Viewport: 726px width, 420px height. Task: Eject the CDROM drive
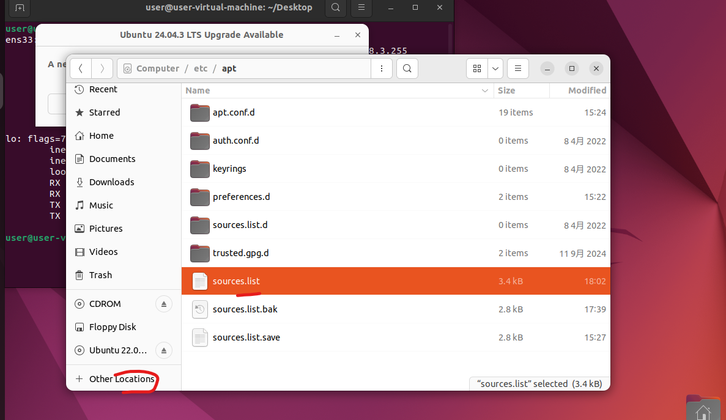[x=163, y=304]
